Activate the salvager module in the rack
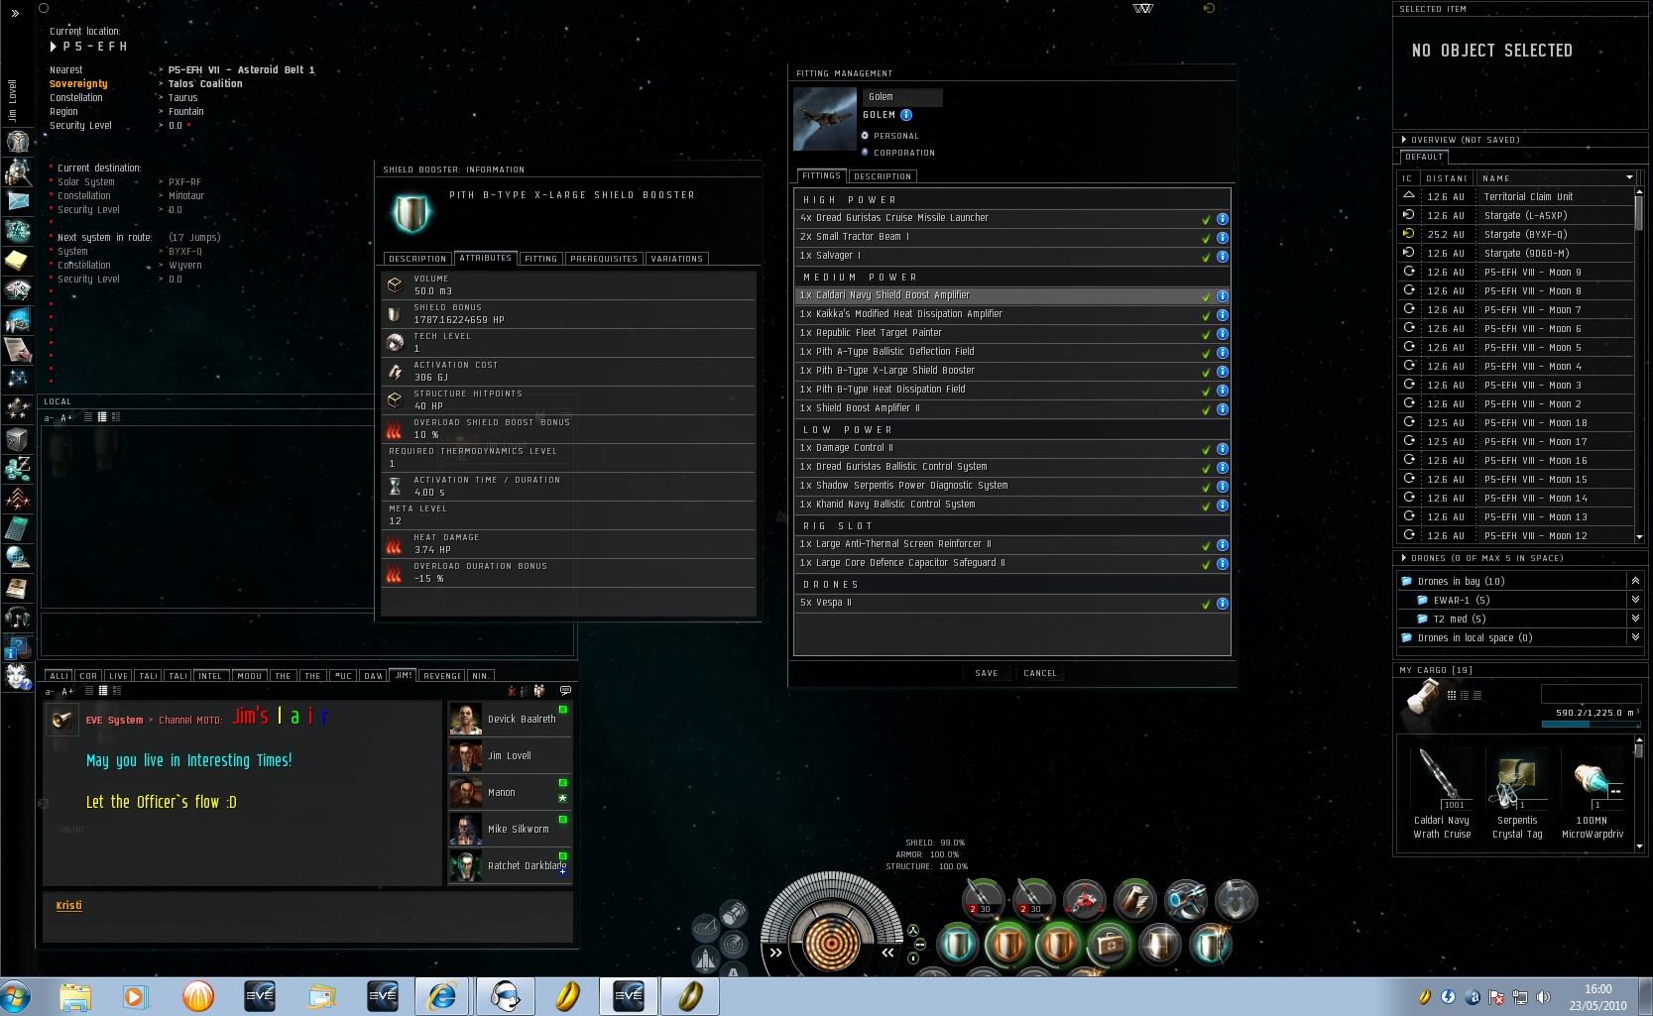This screenshot has width=1653, height=1016. pyautogui.click(x=1186, y=899)
